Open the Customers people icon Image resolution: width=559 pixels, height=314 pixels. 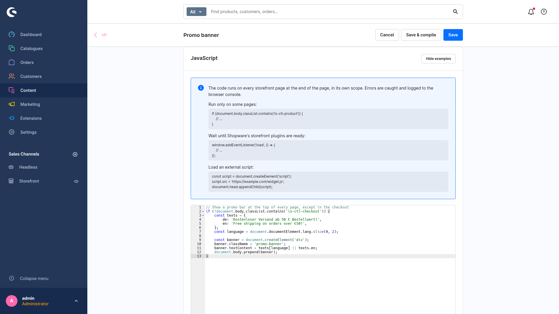(12, 76)
